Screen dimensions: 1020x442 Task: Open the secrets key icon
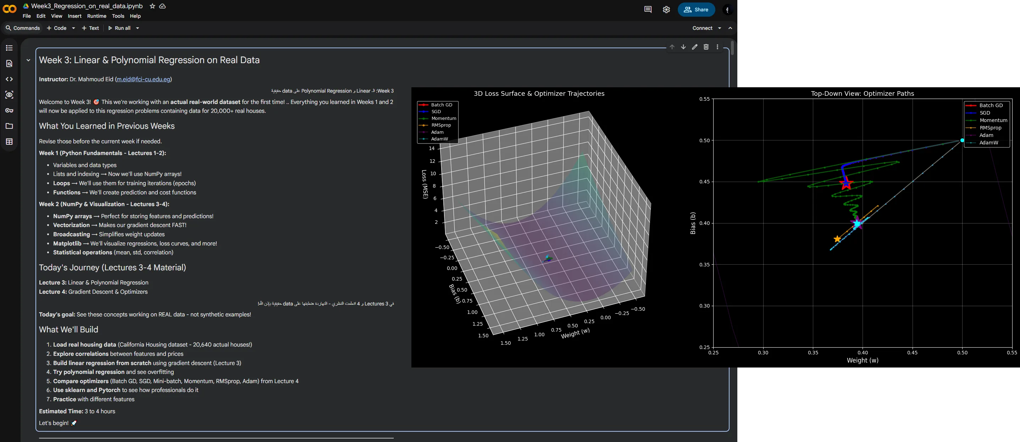pos(10,111)
